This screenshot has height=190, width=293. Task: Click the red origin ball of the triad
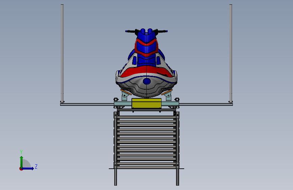click(x=21, y=169)
